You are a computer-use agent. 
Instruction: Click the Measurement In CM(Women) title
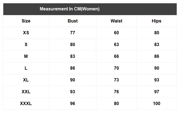point(70,9)
